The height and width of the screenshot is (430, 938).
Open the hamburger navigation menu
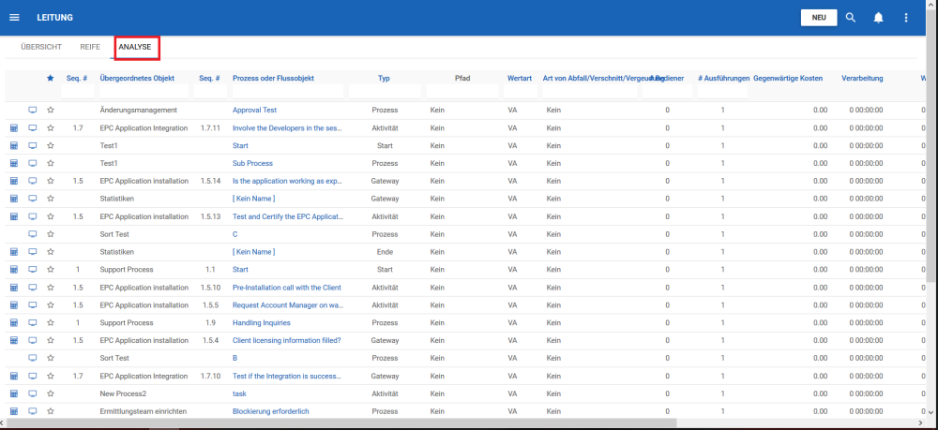click(x=14, y=18)
